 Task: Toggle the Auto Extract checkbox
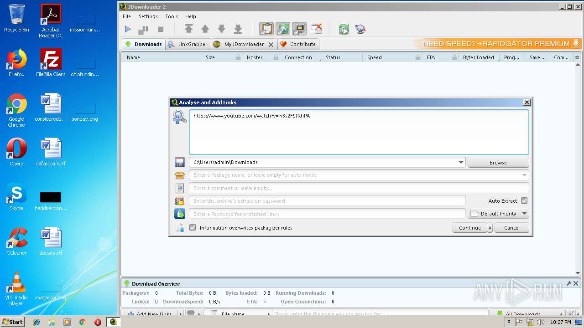[x=524, y=201]
